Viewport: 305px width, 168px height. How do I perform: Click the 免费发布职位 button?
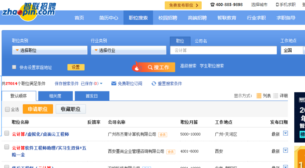[183, 5]
